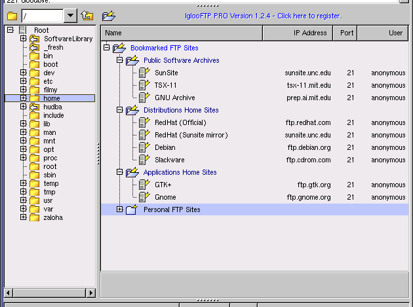The width and height of the screenshot is (413, 307).
Task: Collapse Distributions Home Sites group
Action: 119,110
